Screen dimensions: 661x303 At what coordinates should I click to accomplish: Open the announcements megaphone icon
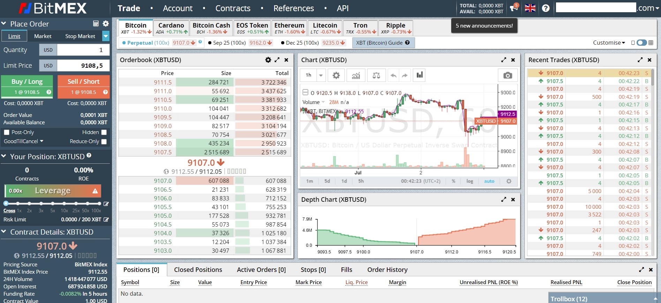[514, 8]
